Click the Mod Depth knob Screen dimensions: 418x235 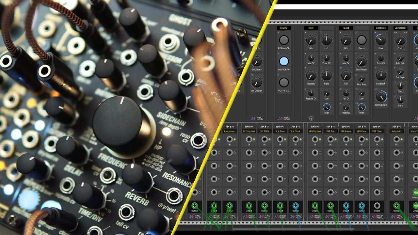[x=362, y=61]
